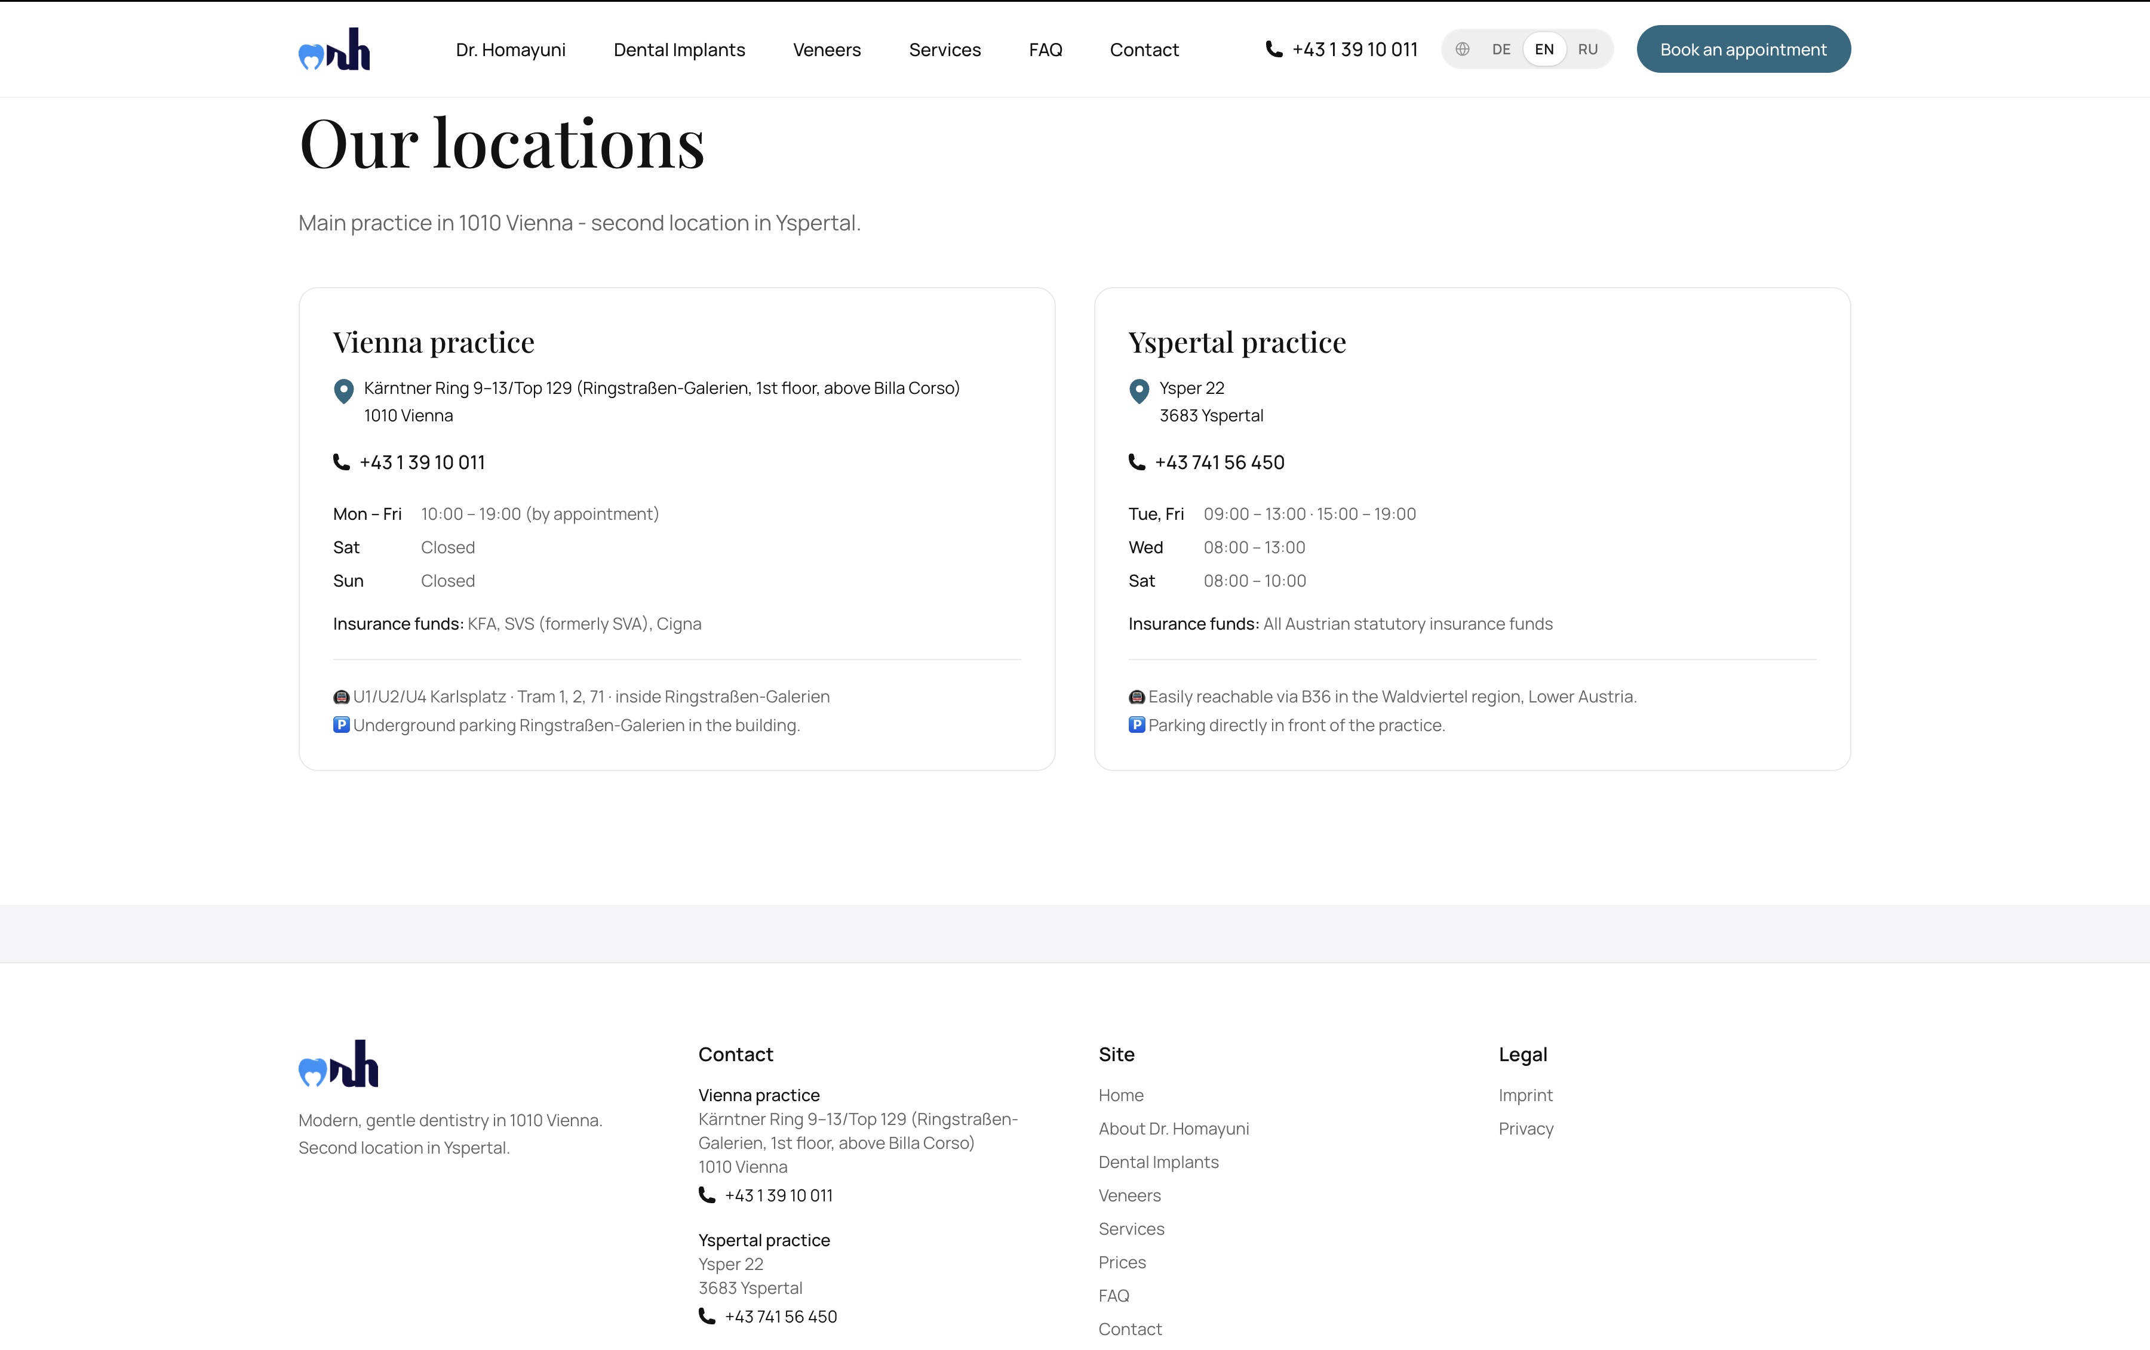This screenshot has width=2150, height=1350.
Task: Open About Dr. Homayuni footer link
Action: (1174, 1128)
